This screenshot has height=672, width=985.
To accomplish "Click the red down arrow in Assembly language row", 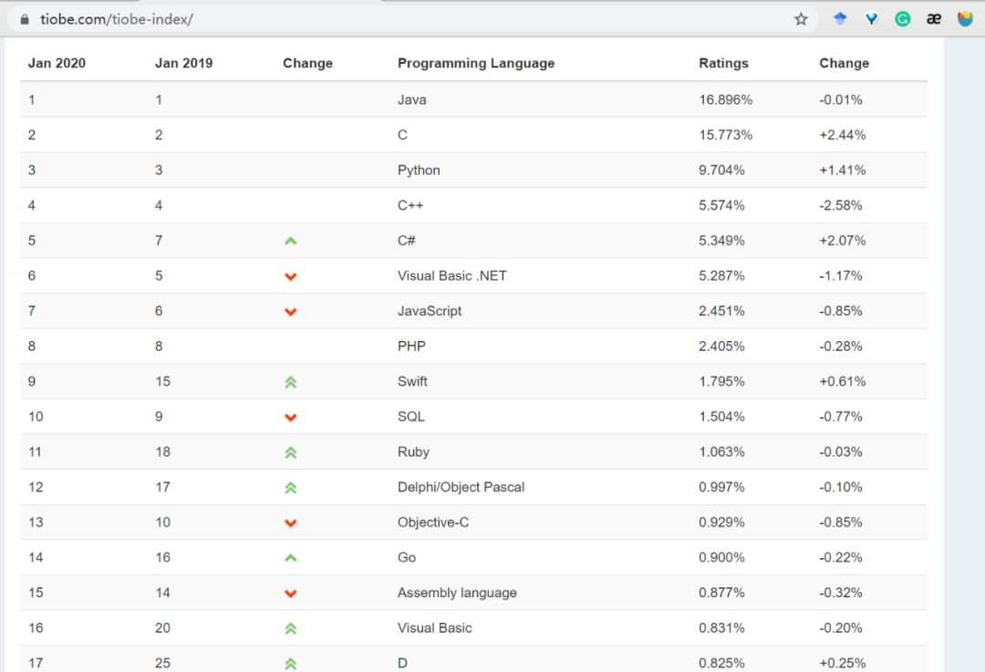I will pos(290,593).
